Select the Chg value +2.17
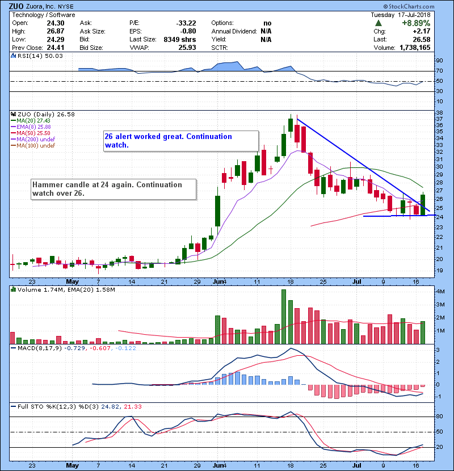Screen dimensions: 454x471 421,31
